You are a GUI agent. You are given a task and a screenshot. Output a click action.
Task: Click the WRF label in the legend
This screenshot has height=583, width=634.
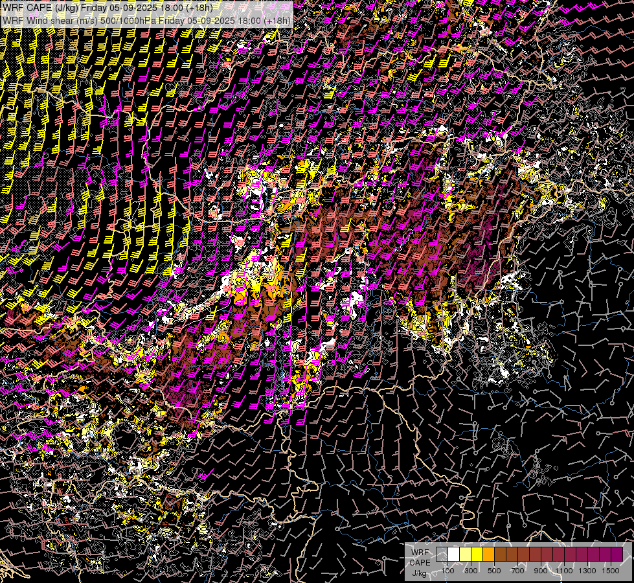point(420,553)
